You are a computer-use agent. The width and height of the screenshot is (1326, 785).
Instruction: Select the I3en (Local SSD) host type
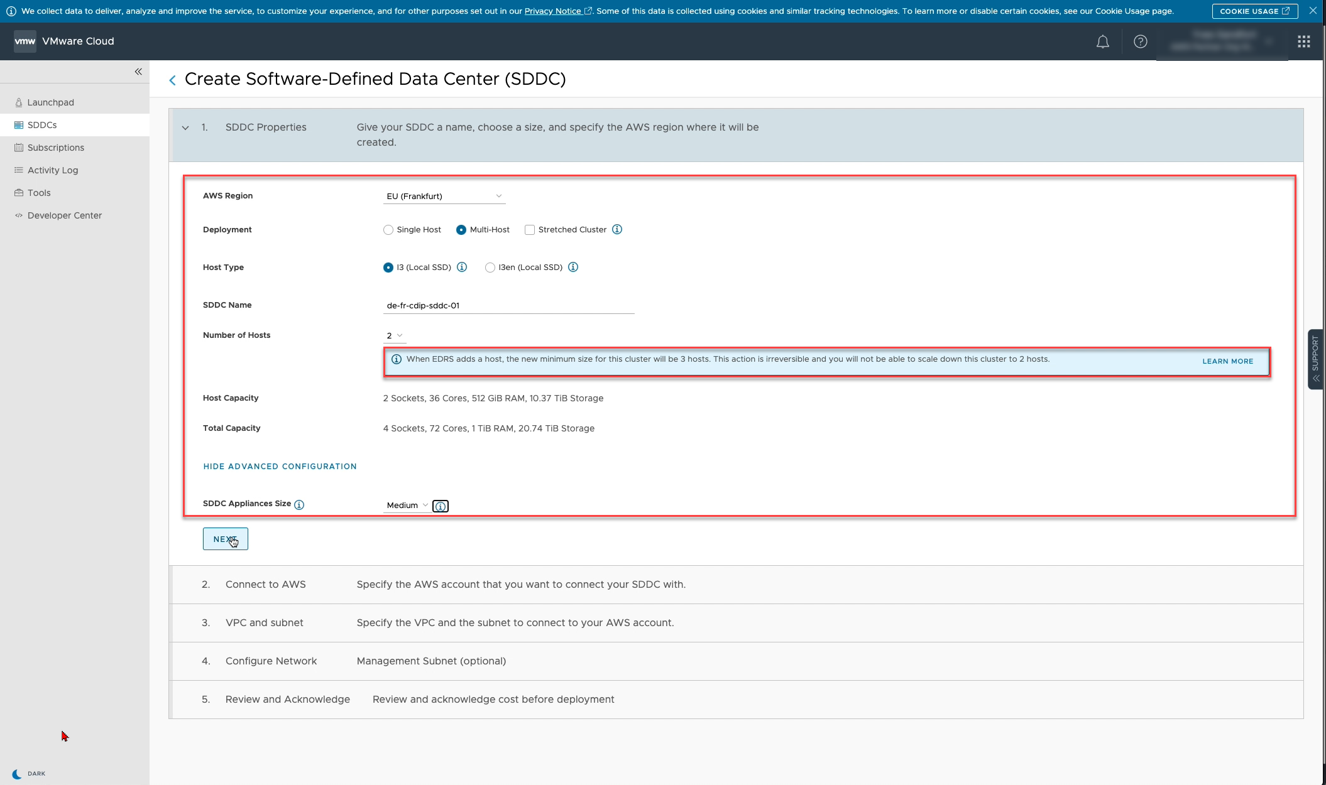(x=490, y=268)
